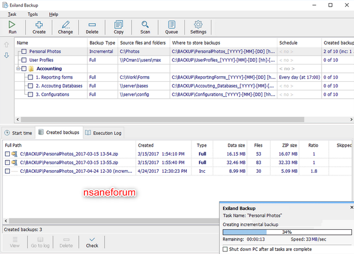Click the Delete toolbar icon

point(92,25)
